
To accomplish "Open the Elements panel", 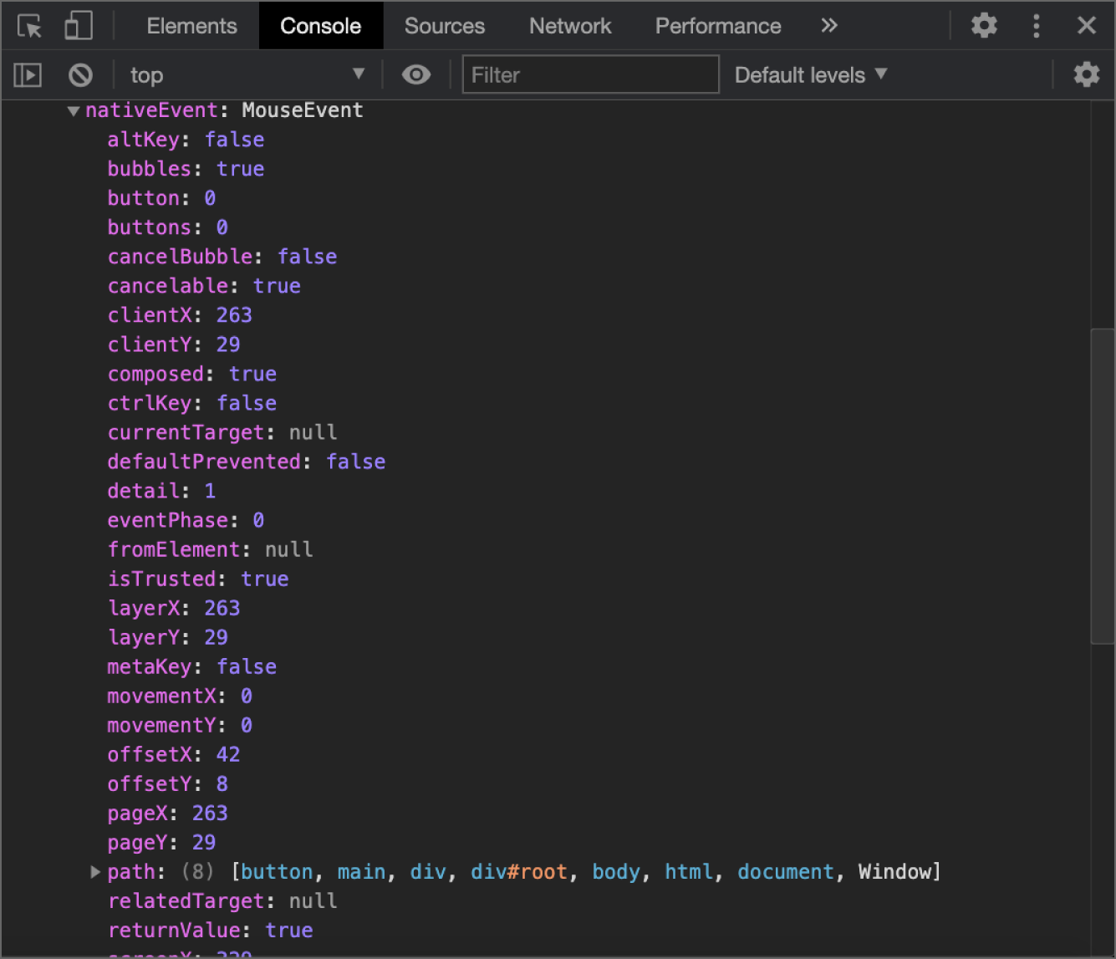I will point(191,26).
